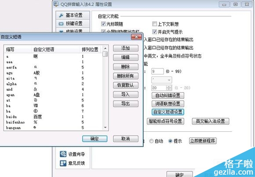
Task: Open the 设置向导 link
Action: (x=76, y=154)
